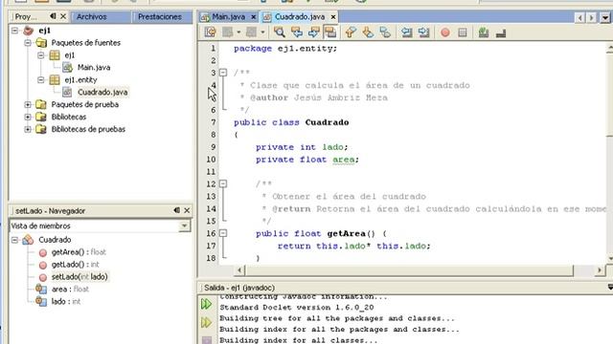
Task: Collapse the ej1 project node
Action: [15, 30]
